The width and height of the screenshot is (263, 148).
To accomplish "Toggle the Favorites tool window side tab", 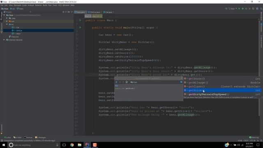I will pyautogui.click(x=2, y=129).
